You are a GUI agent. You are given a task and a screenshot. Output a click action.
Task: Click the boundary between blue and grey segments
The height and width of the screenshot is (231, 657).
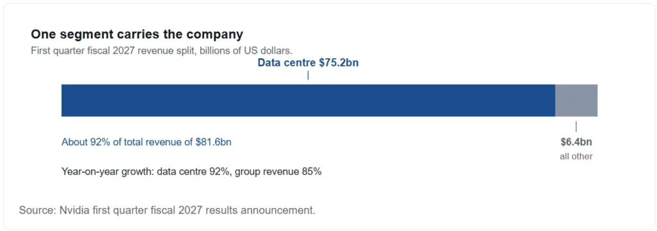point(555,100)
